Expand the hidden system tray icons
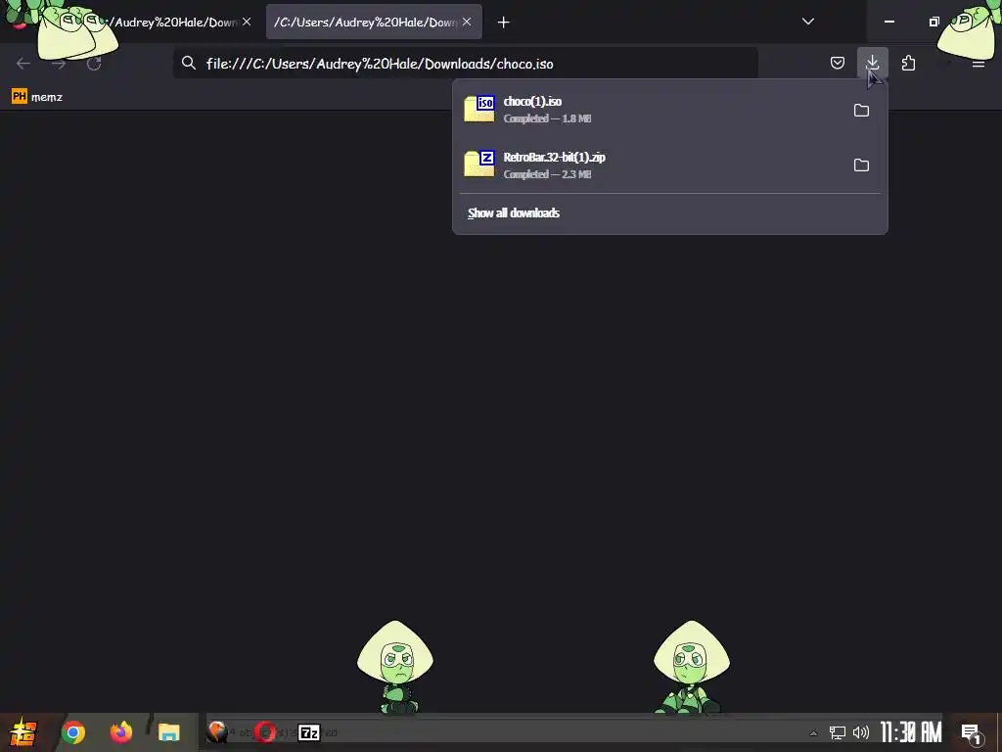Image resolution: width=1002 pixels, height=752 pixels. pyautogui.click(x=813, y=732)
